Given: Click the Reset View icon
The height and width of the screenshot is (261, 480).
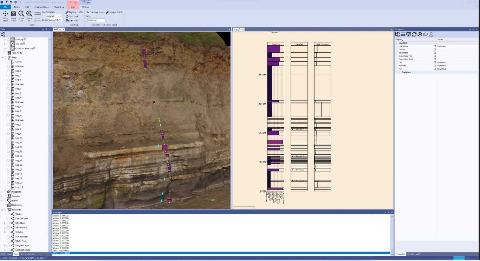Looking at the screenshot, I should click(x=13, y=15).
